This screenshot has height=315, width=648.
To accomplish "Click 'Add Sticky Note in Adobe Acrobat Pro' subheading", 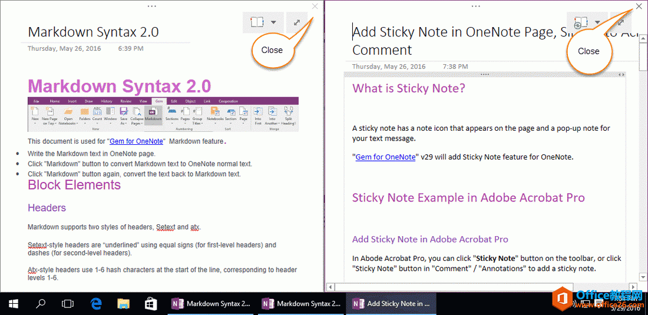I will (430, 239).
